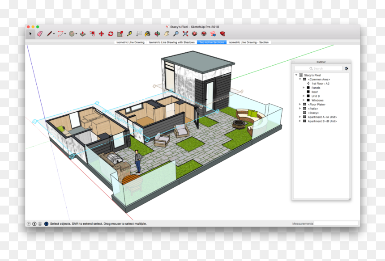Select the Tape Measure tool
The height and width of the screenshot is (261, 385).
coord(129,34)
